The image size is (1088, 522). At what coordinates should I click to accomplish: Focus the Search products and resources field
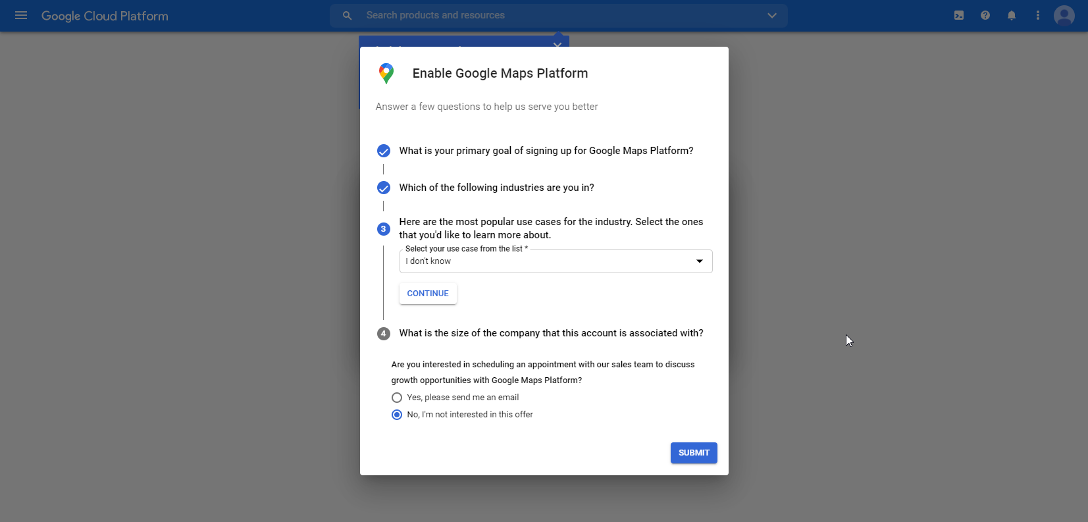click(559, 15)
